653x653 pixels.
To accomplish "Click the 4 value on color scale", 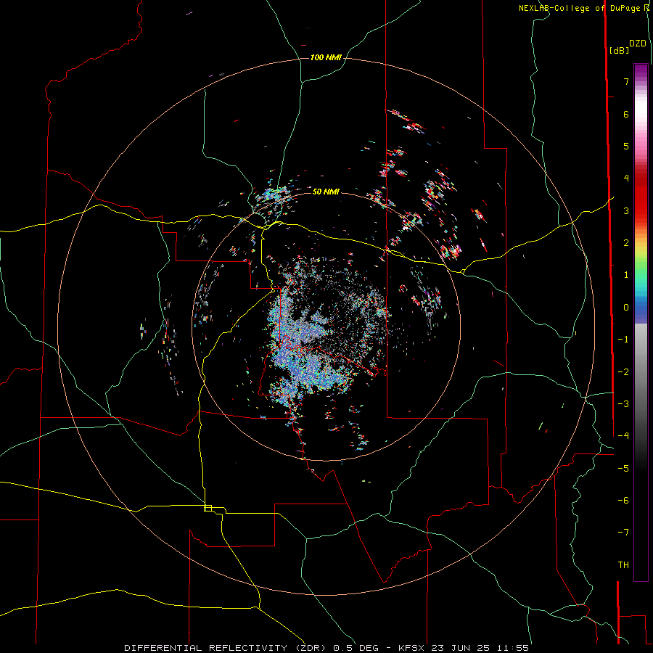I will click(626, 178).
